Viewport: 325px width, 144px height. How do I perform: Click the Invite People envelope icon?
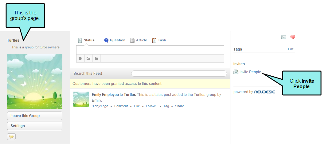point(236,72)
